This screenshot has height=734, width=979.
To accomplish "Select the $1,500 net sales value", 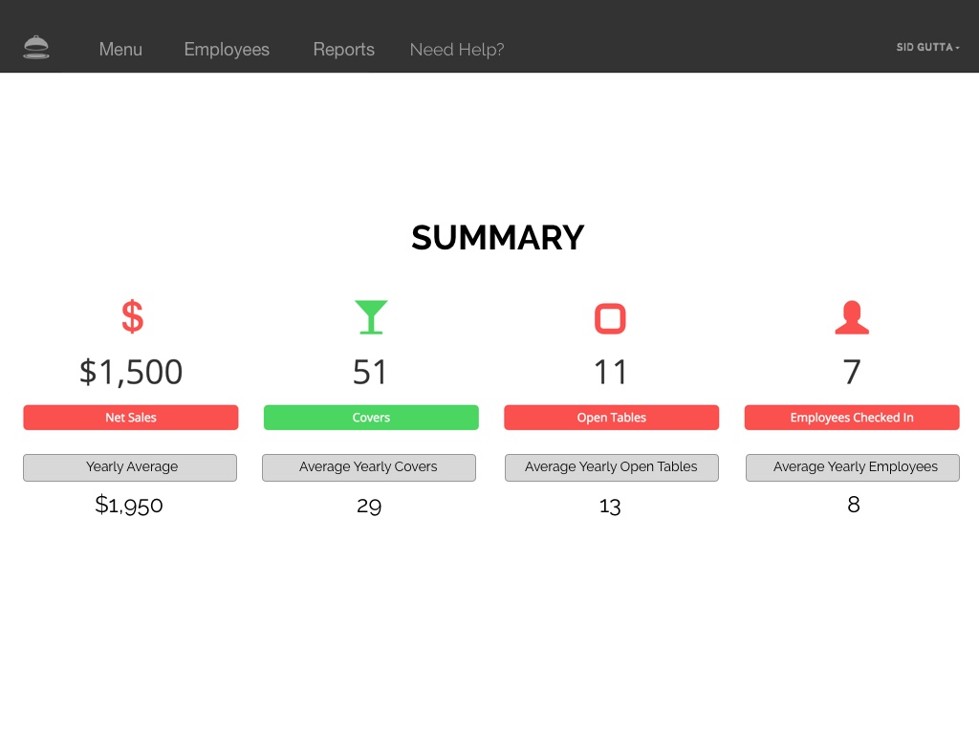I will click(x=131, y=372).
